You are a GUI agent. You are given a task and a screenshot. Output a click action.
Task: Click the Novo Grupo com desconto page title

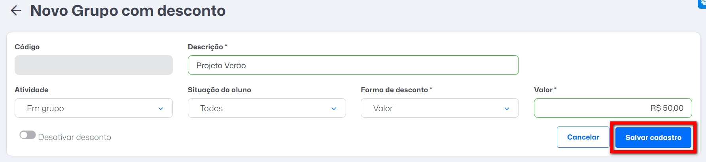128,11
